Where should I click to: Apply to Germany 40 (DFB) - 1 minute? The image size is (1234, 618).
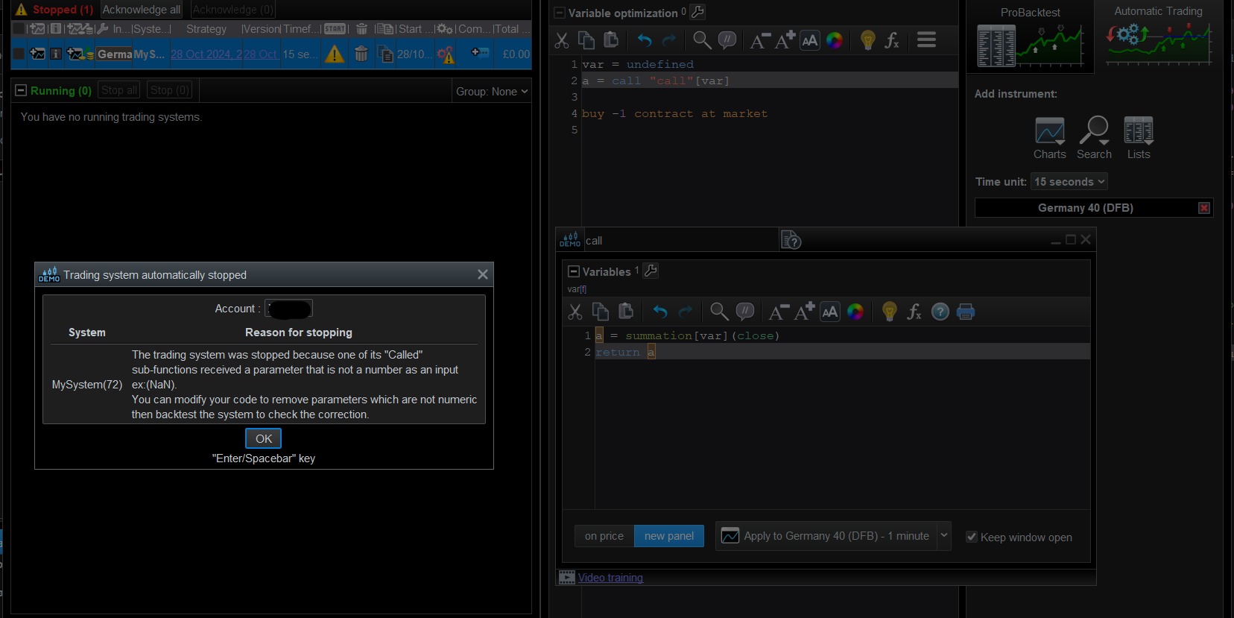click(826, 536)
